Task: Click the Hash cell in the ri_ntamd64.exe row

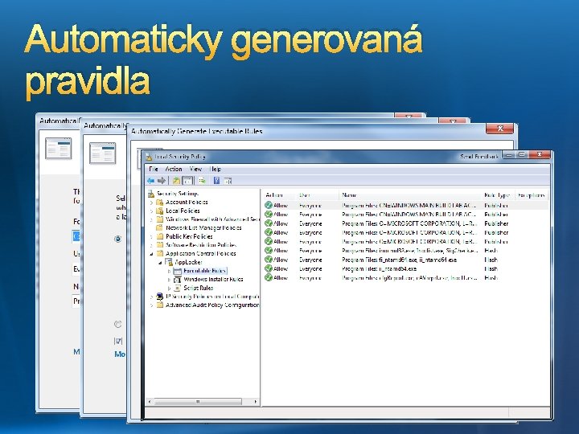Action: [x=491, y=269]
